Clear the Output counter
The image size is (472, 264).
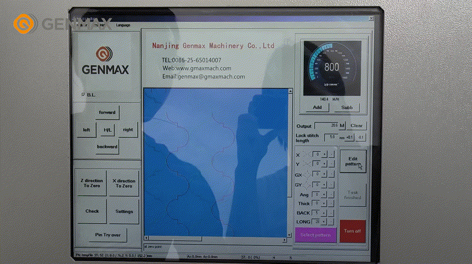point(356,126)
